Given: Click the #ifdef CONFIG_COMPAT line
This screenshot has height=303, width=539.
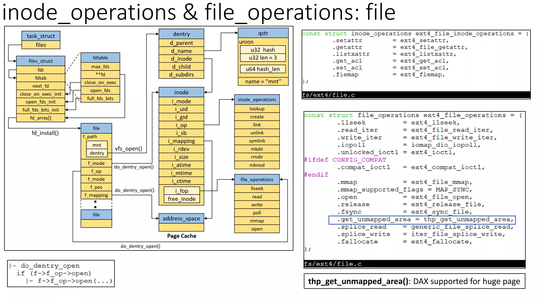Looking at the screenshot, I should point(345,160).
